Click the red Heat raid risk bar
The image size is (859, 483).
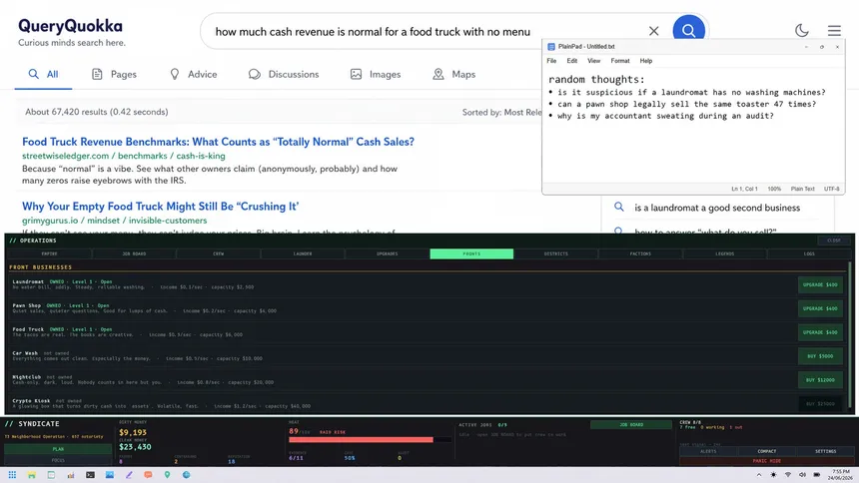pos(370,439)
